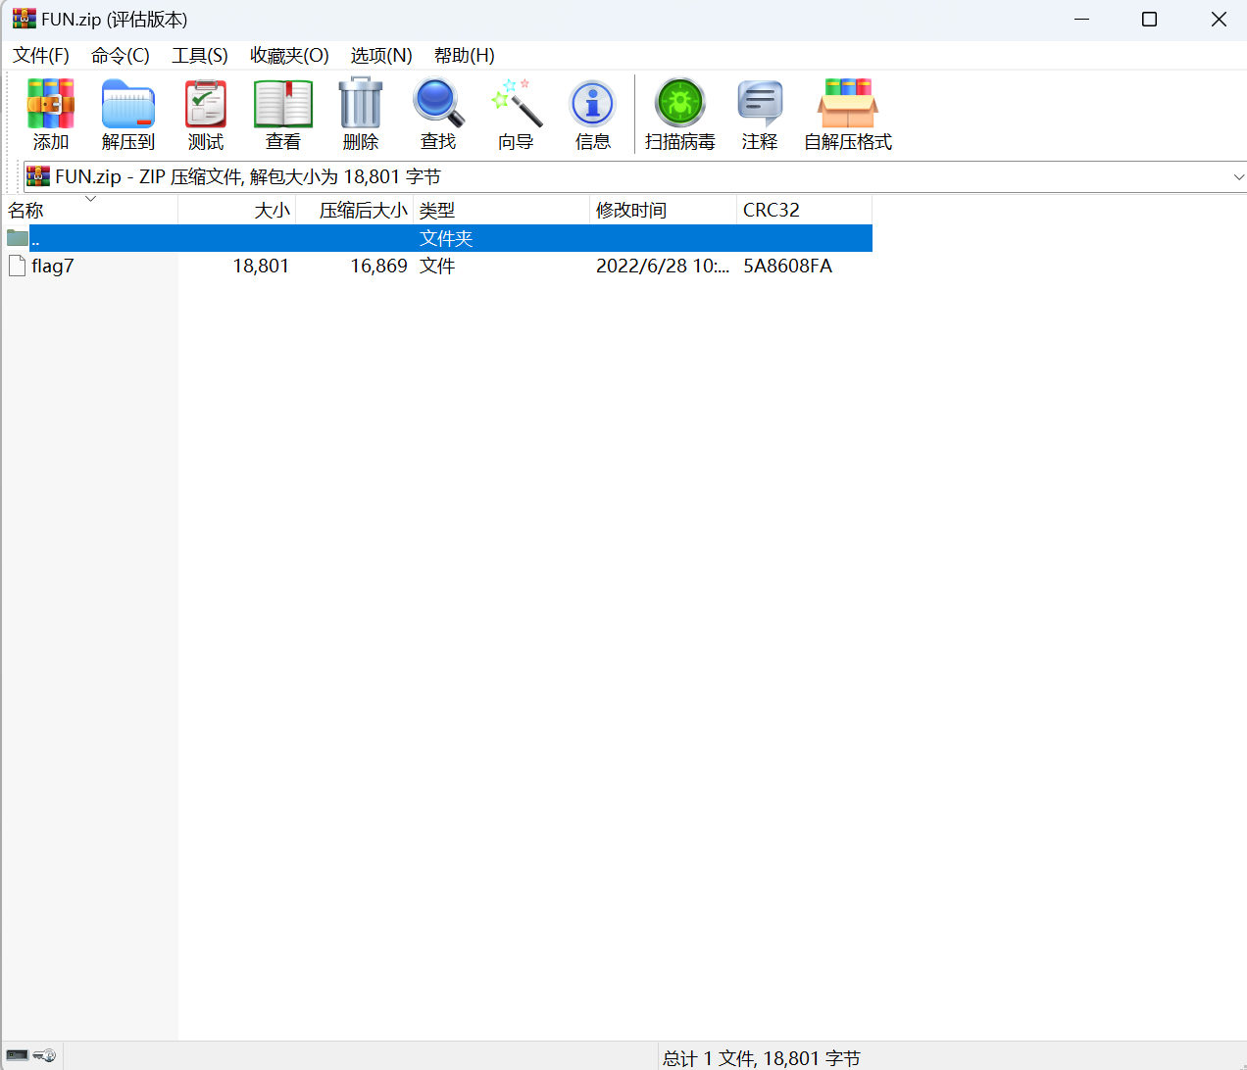Select the flag7 file name
This screenshot has height=1070, width=1247.
pyautogui.click(x=53, y=266)
